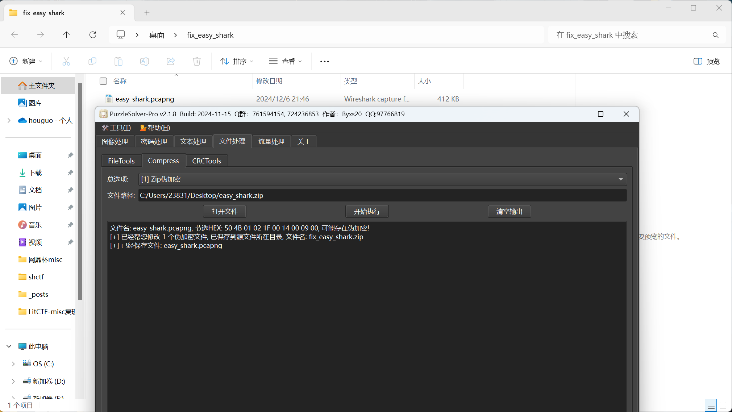This screenshot has width=732, height=412.
Task: Switch to the 图像处理 tab
Action: tap(115, 141)
